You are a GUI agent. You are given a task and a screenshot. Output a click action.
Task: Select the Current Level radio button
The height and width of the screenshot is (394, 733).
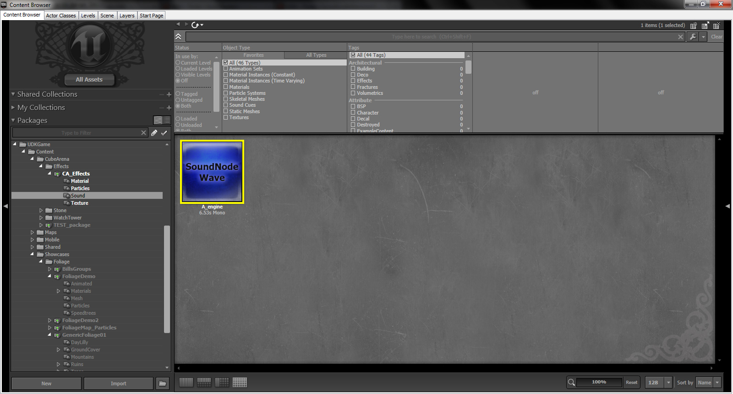pos(178,63)
